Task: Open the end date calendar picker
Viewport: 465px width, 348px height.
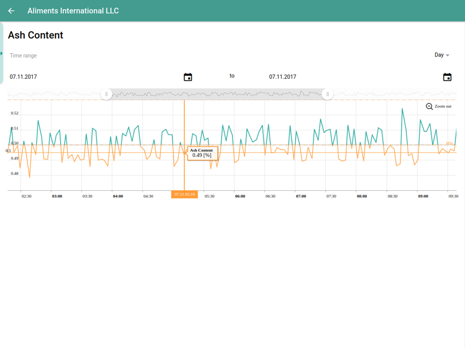Action: pos(447,77)
